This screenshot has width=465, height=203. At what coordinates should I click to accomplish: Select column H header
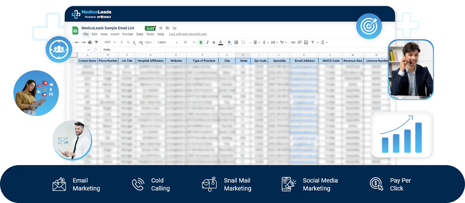coord(243,55)
